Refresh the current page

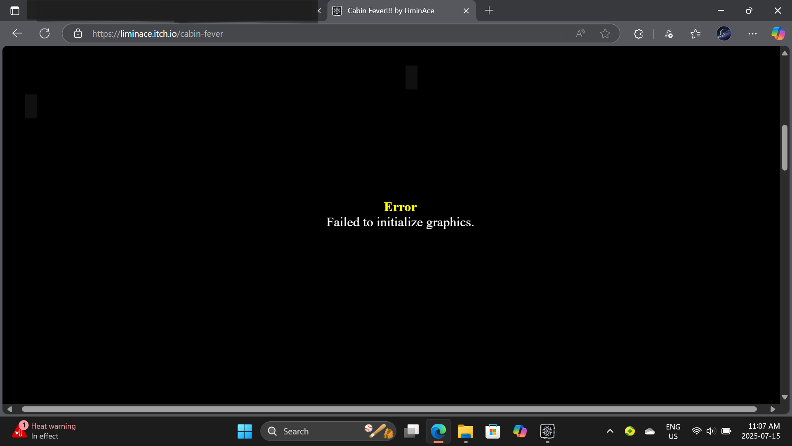(x=45, y=33)
